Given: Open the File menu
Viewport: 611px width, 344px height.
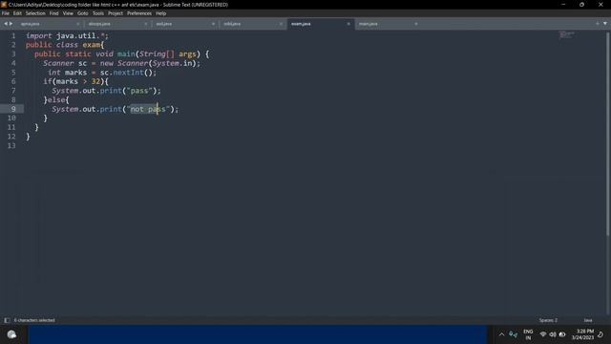Looking at the screenshot, I should pyautogui.click(x=6, y=13).
